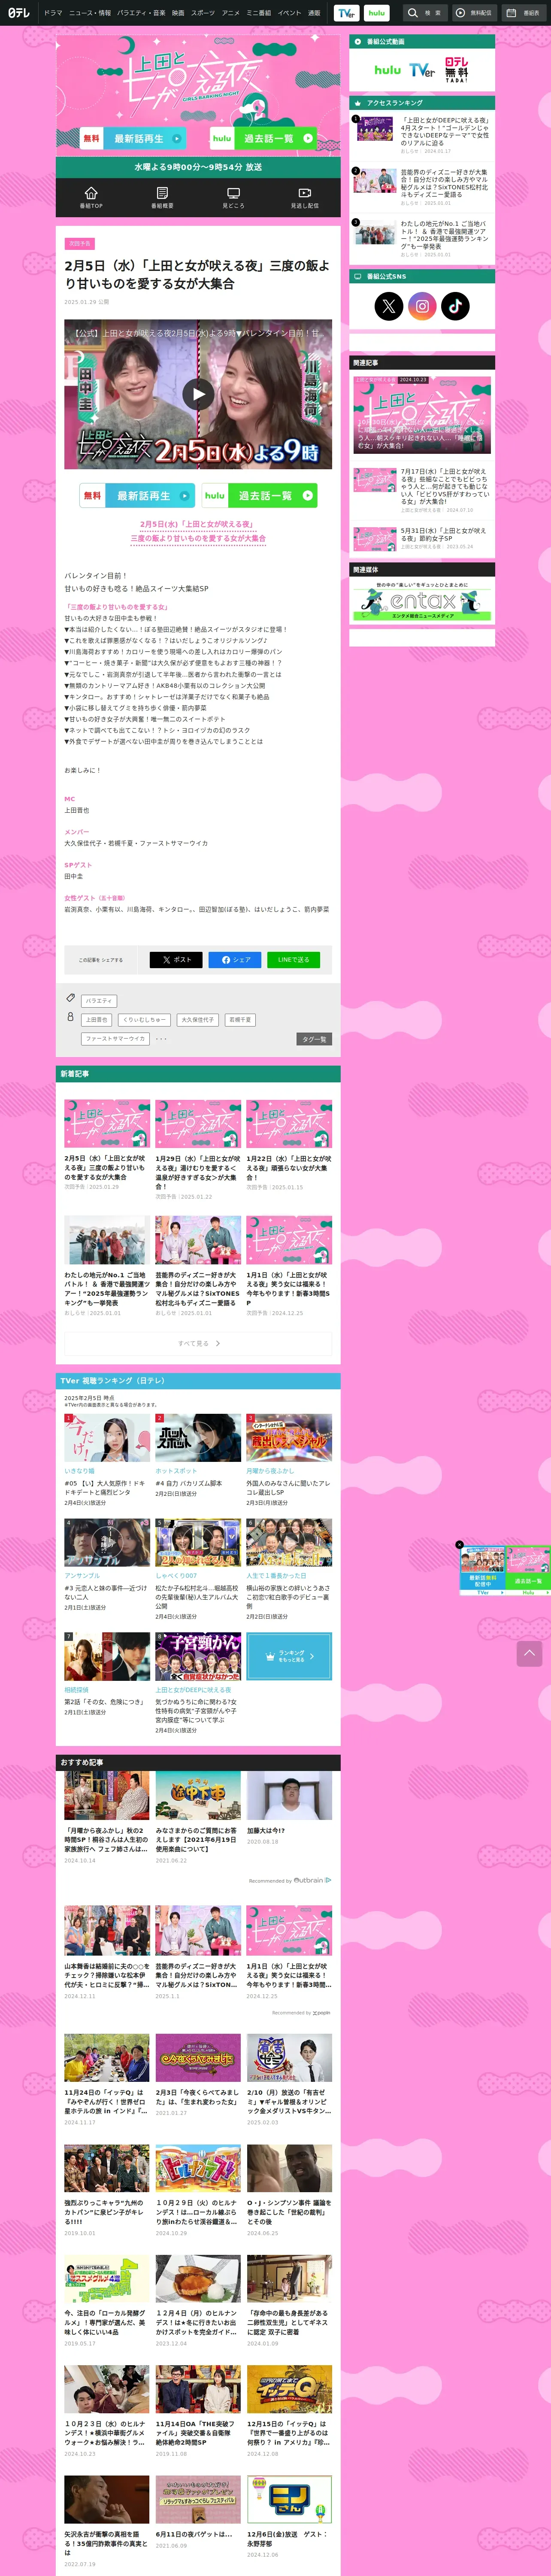
Task: Open the 番組表 program schedule button
Action: pyautogui.click(x=523, y=13)
